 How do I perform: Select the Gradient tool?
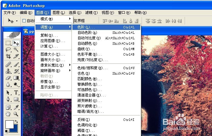click(16, 78)
